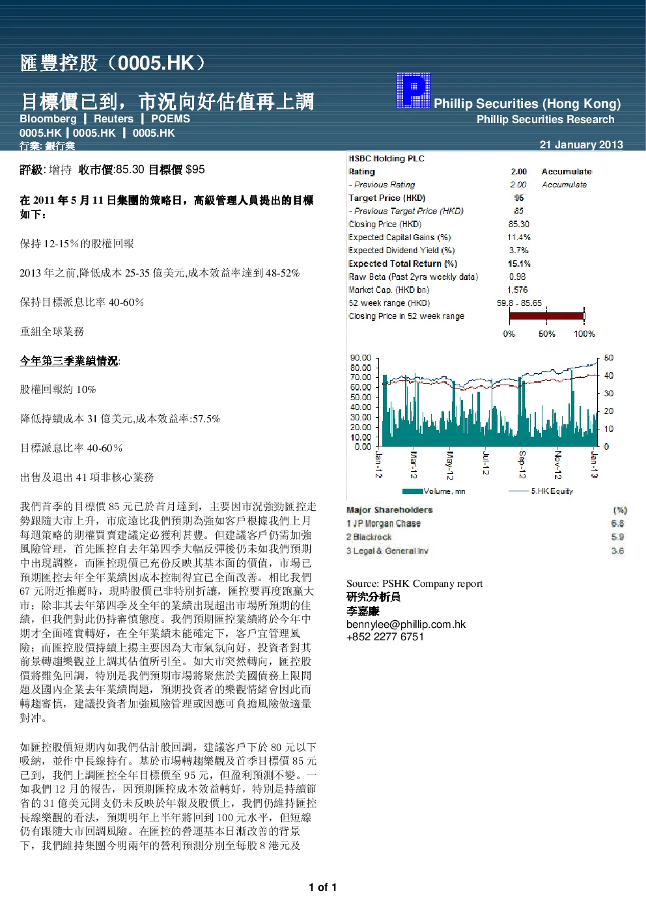This screenshot has width=646, height=913.
Task: Click Source: PSHK Company report text
Action: coord(415,584)
